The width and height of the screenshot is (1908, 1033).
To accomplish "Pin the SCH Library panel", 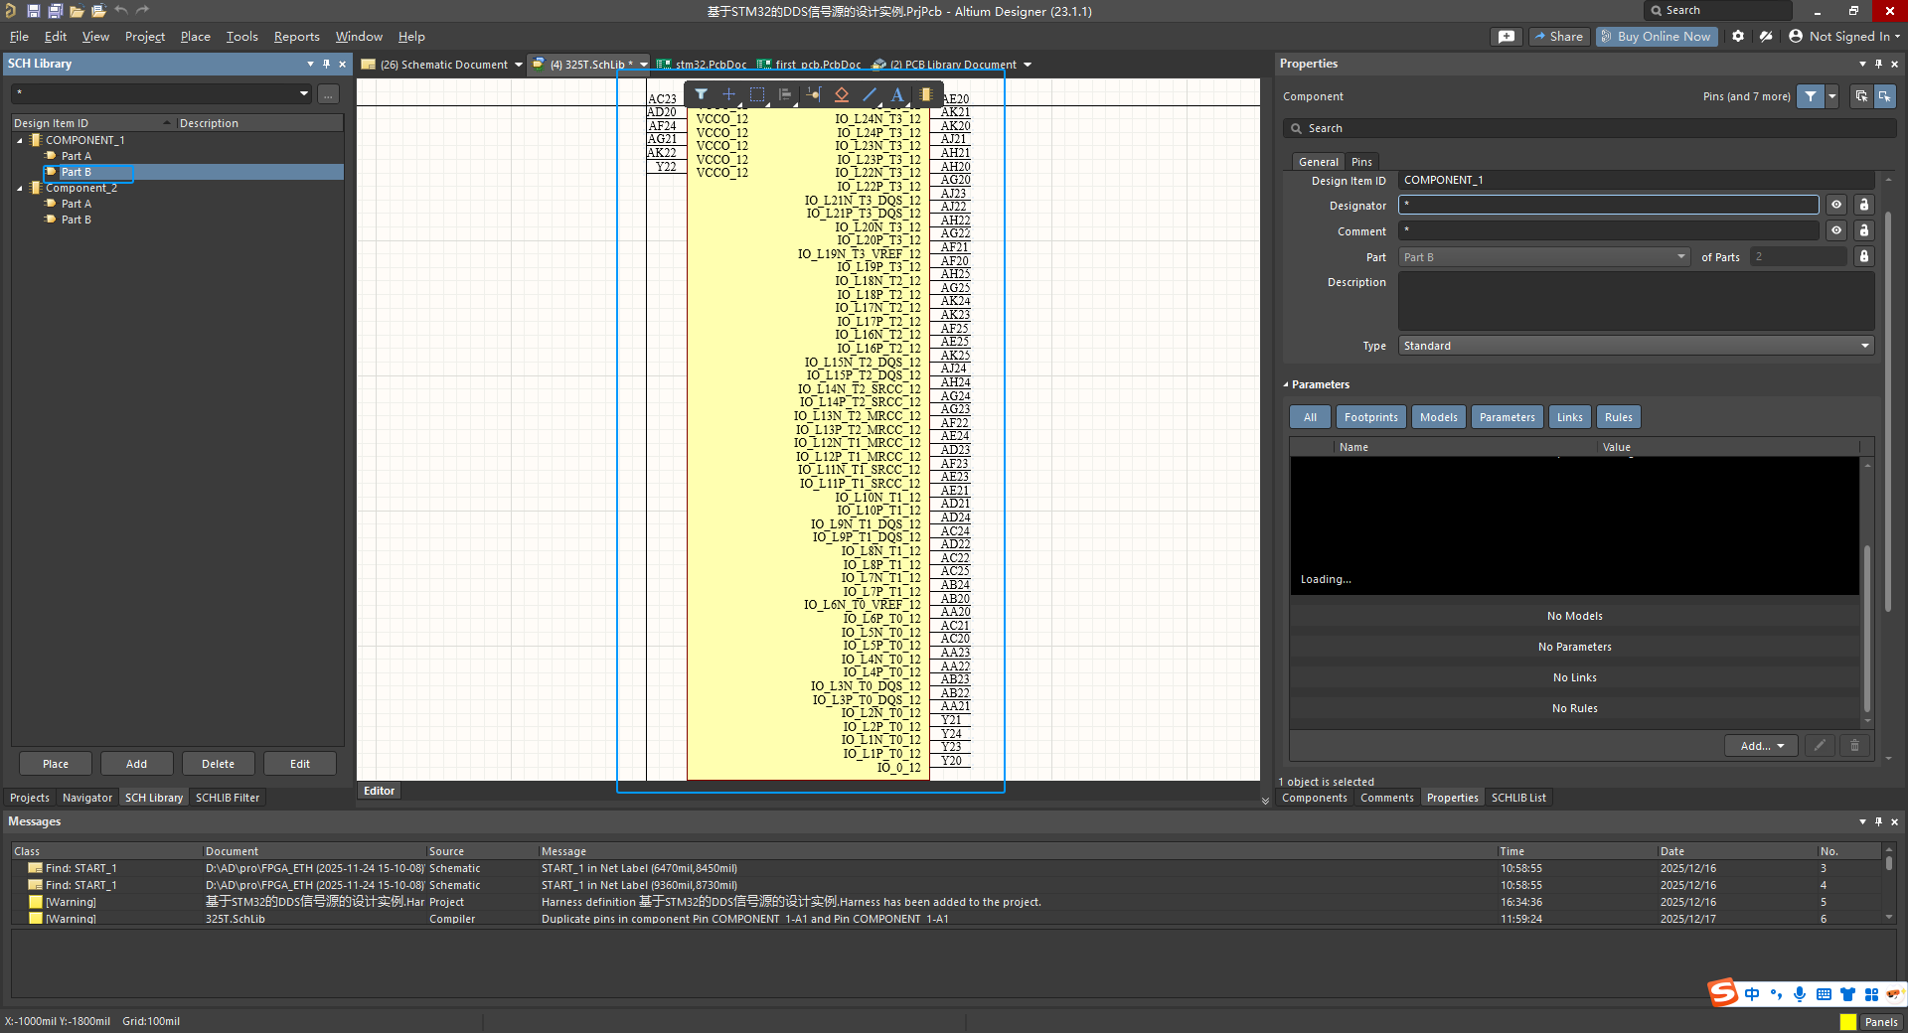I will click(x=326, y=64).
